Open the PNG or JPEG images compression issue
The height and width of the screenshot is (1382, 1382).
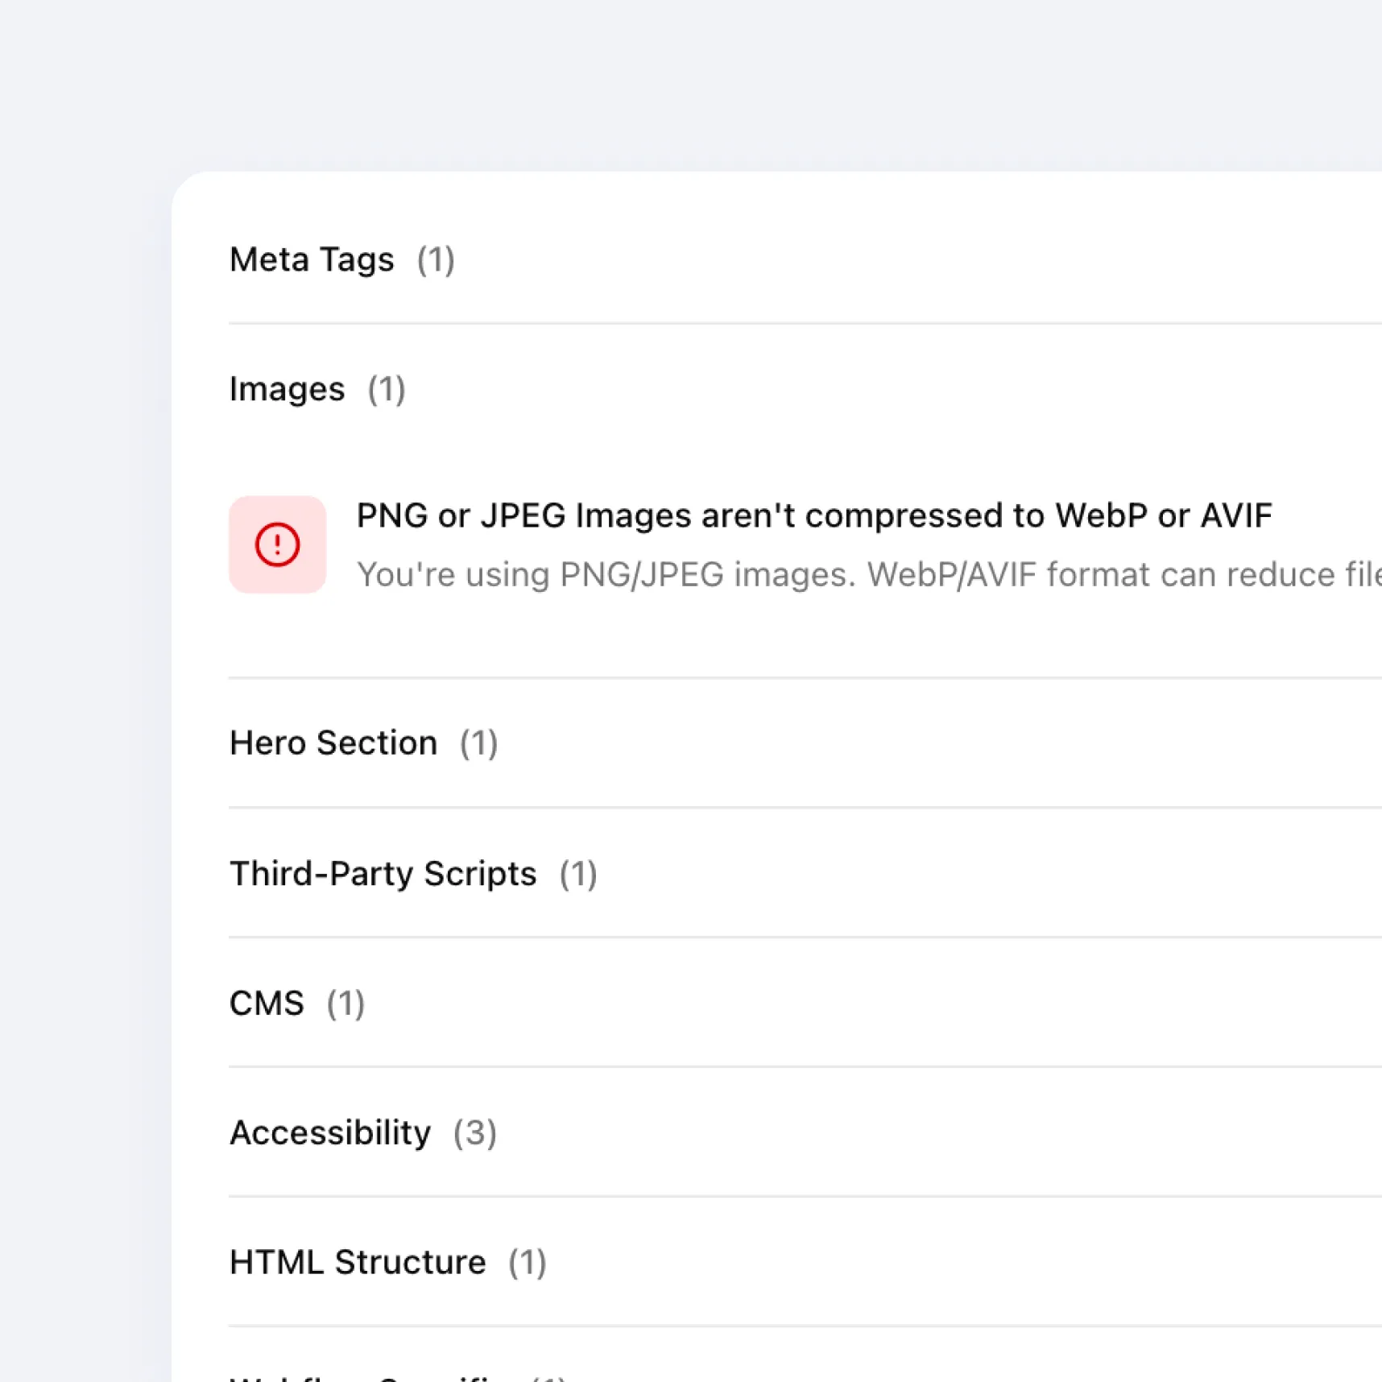[814, 515]
